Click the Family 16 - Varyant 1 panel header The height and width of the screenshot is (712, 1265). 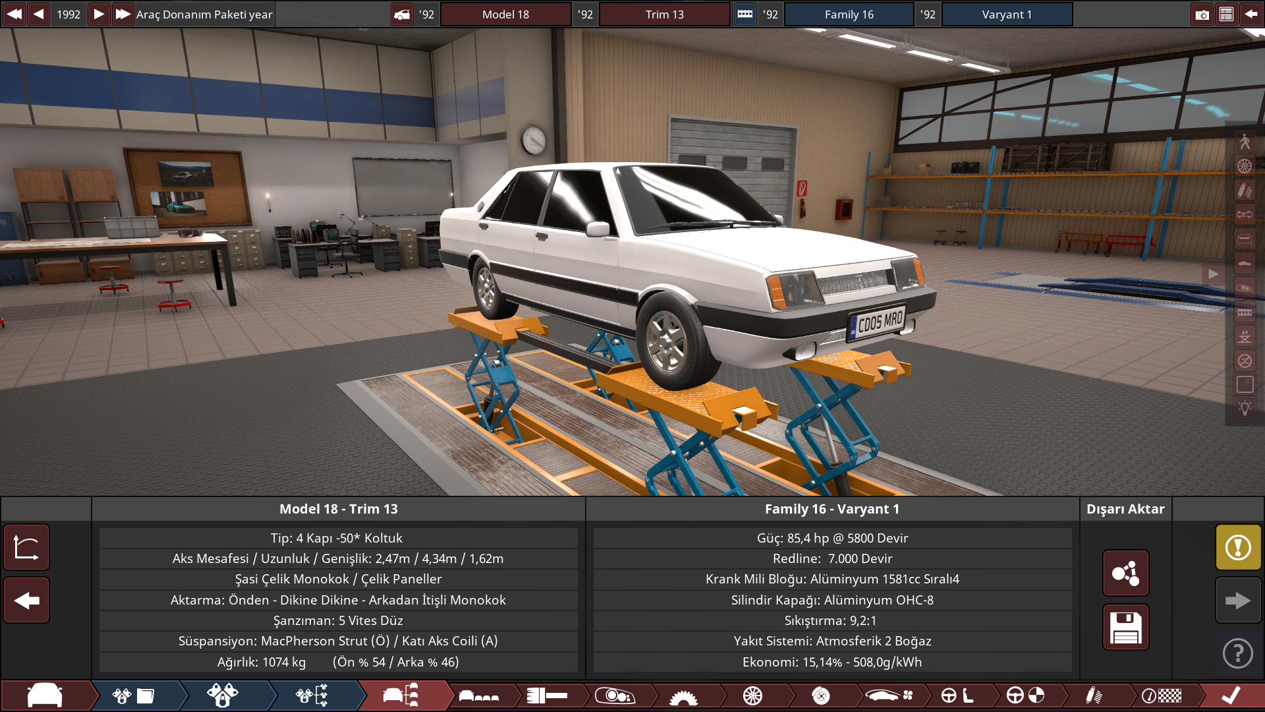[832, 509]
